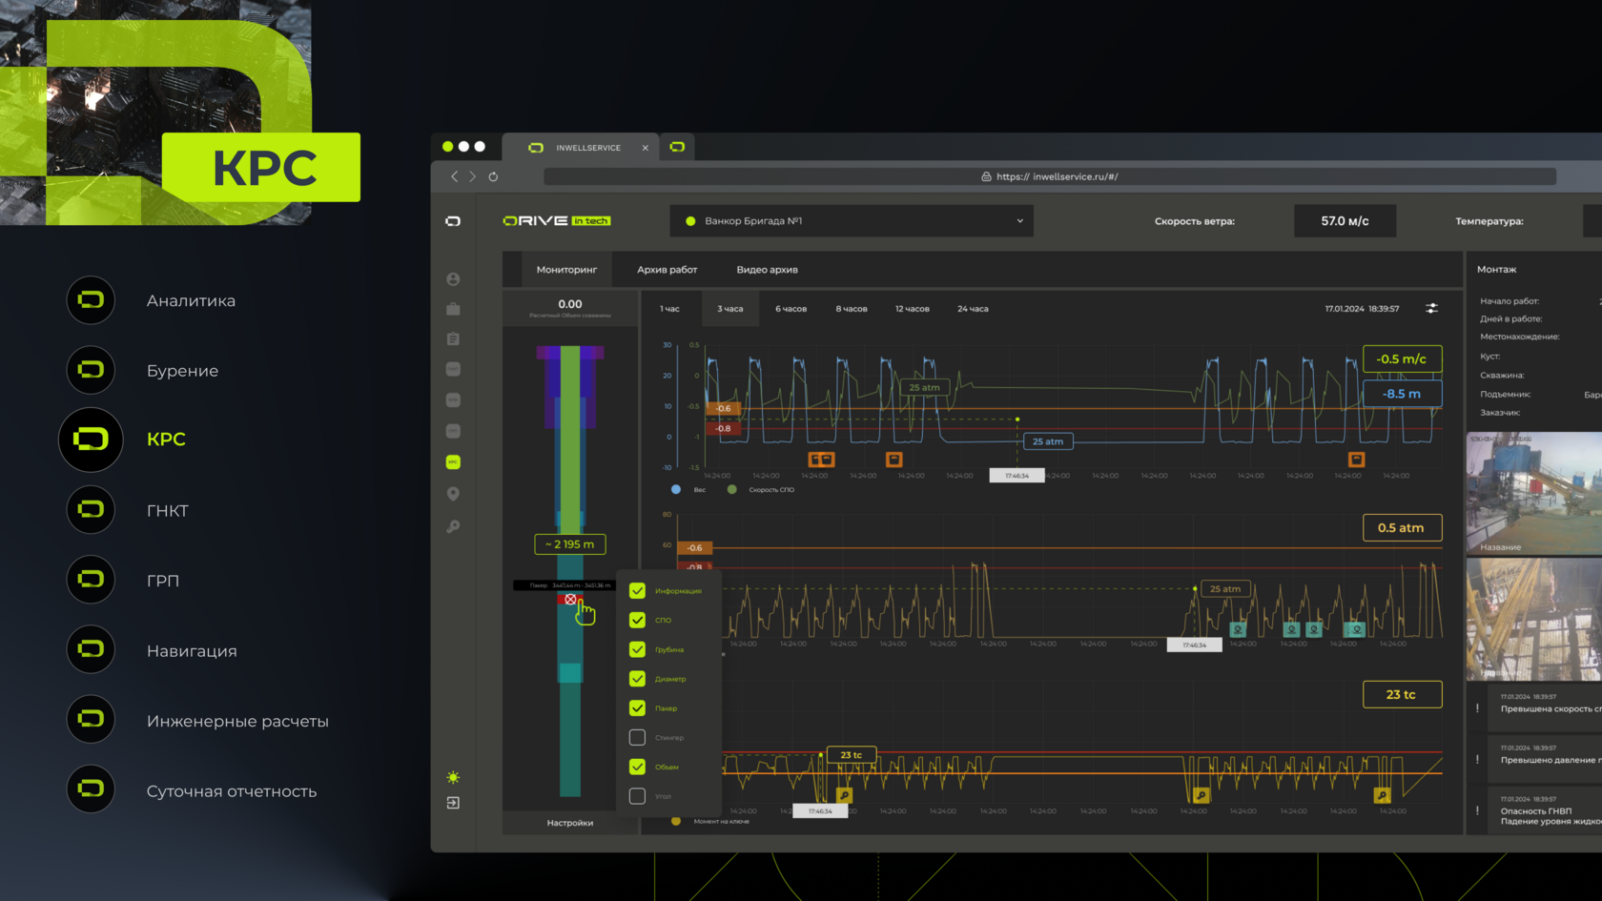Open Суточная отчетность in the left menu
The width and height of the screenshot is (1602, 901).
point(232,791)
